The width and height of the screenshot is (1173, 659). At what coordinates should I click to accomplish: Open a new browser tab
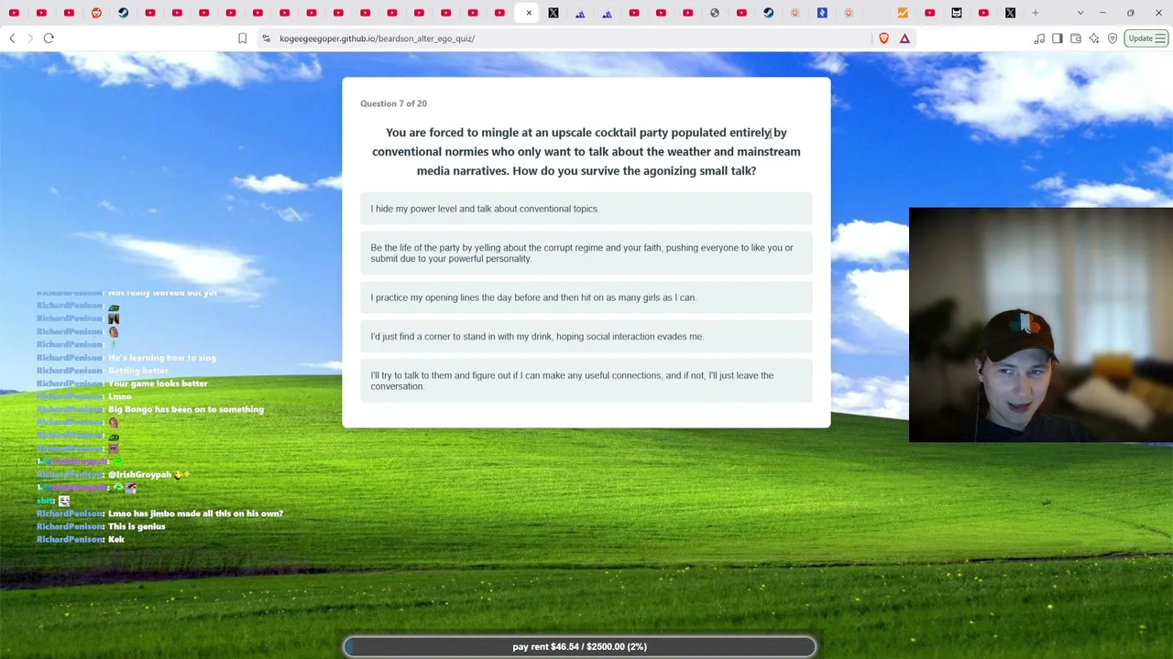[x=1036, y=13]
